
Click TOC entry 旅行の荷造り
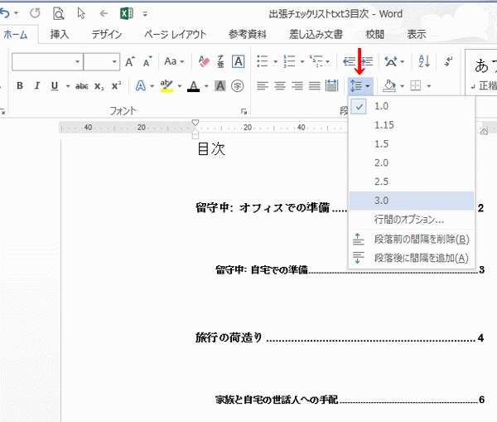(229, 337)
